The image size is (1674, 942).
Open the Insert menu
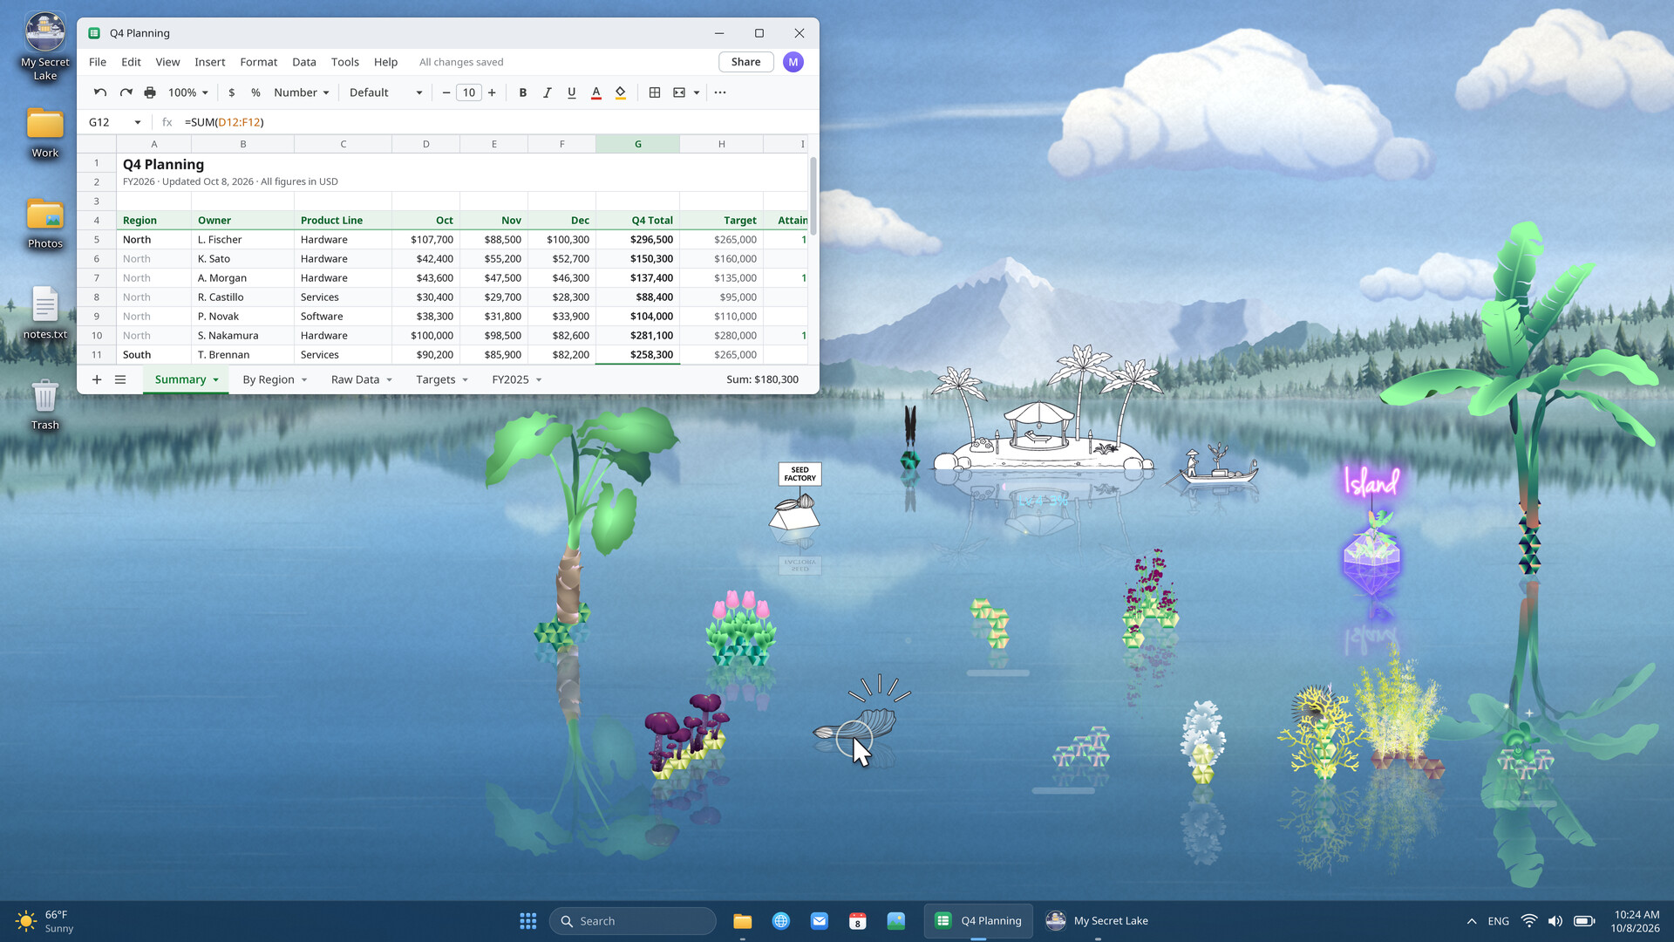(210, 62)
